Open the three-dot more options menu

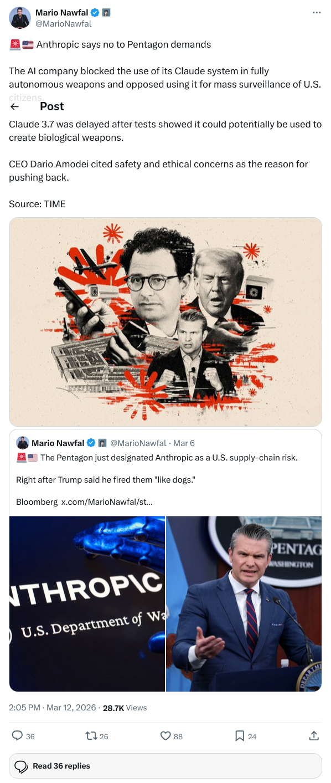317,13
